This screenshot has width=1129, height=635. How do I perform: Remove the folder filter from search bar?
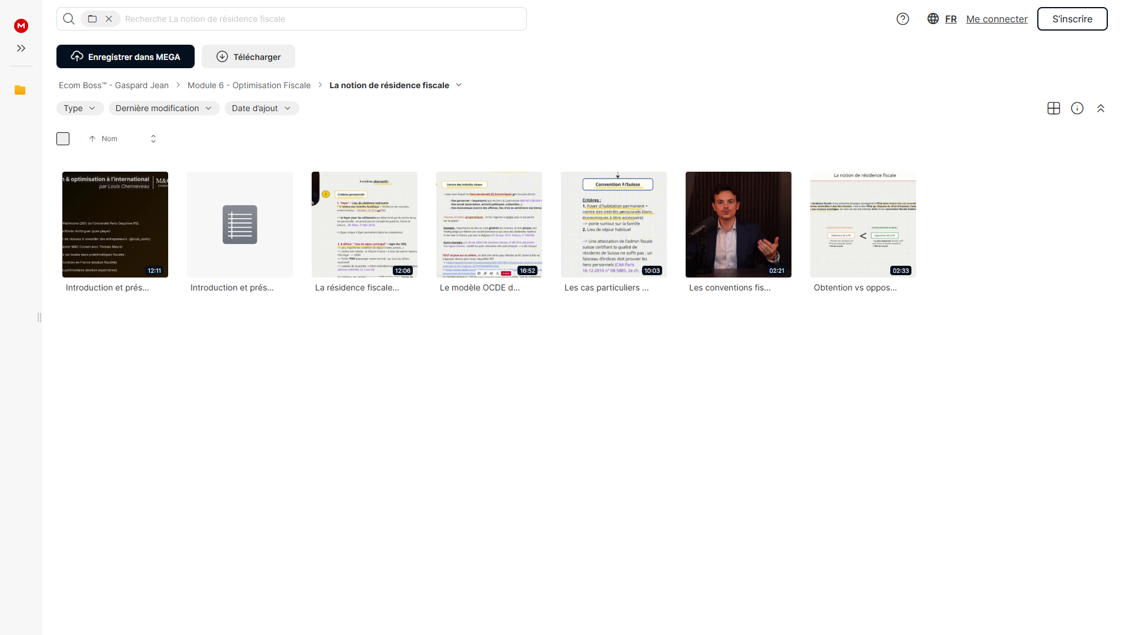109,19
